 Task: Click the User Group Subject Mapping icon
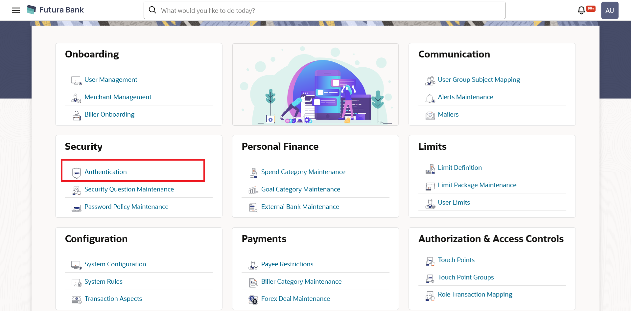coord(430,80)
